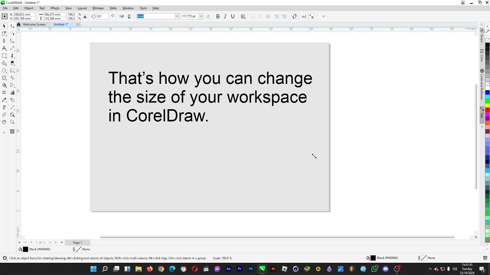Open Photoshop from the taskbar
Viewport: 490px width, 275px height.
pyautogui.click(x=251, y=269)
